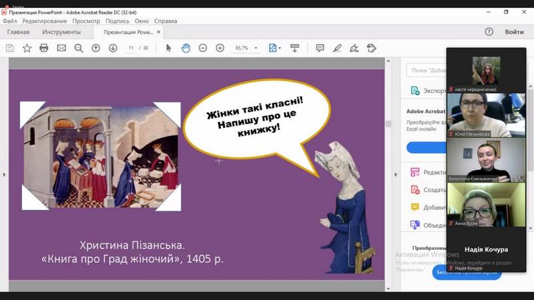Go to next page arrow icon

[x=113, y=48]
